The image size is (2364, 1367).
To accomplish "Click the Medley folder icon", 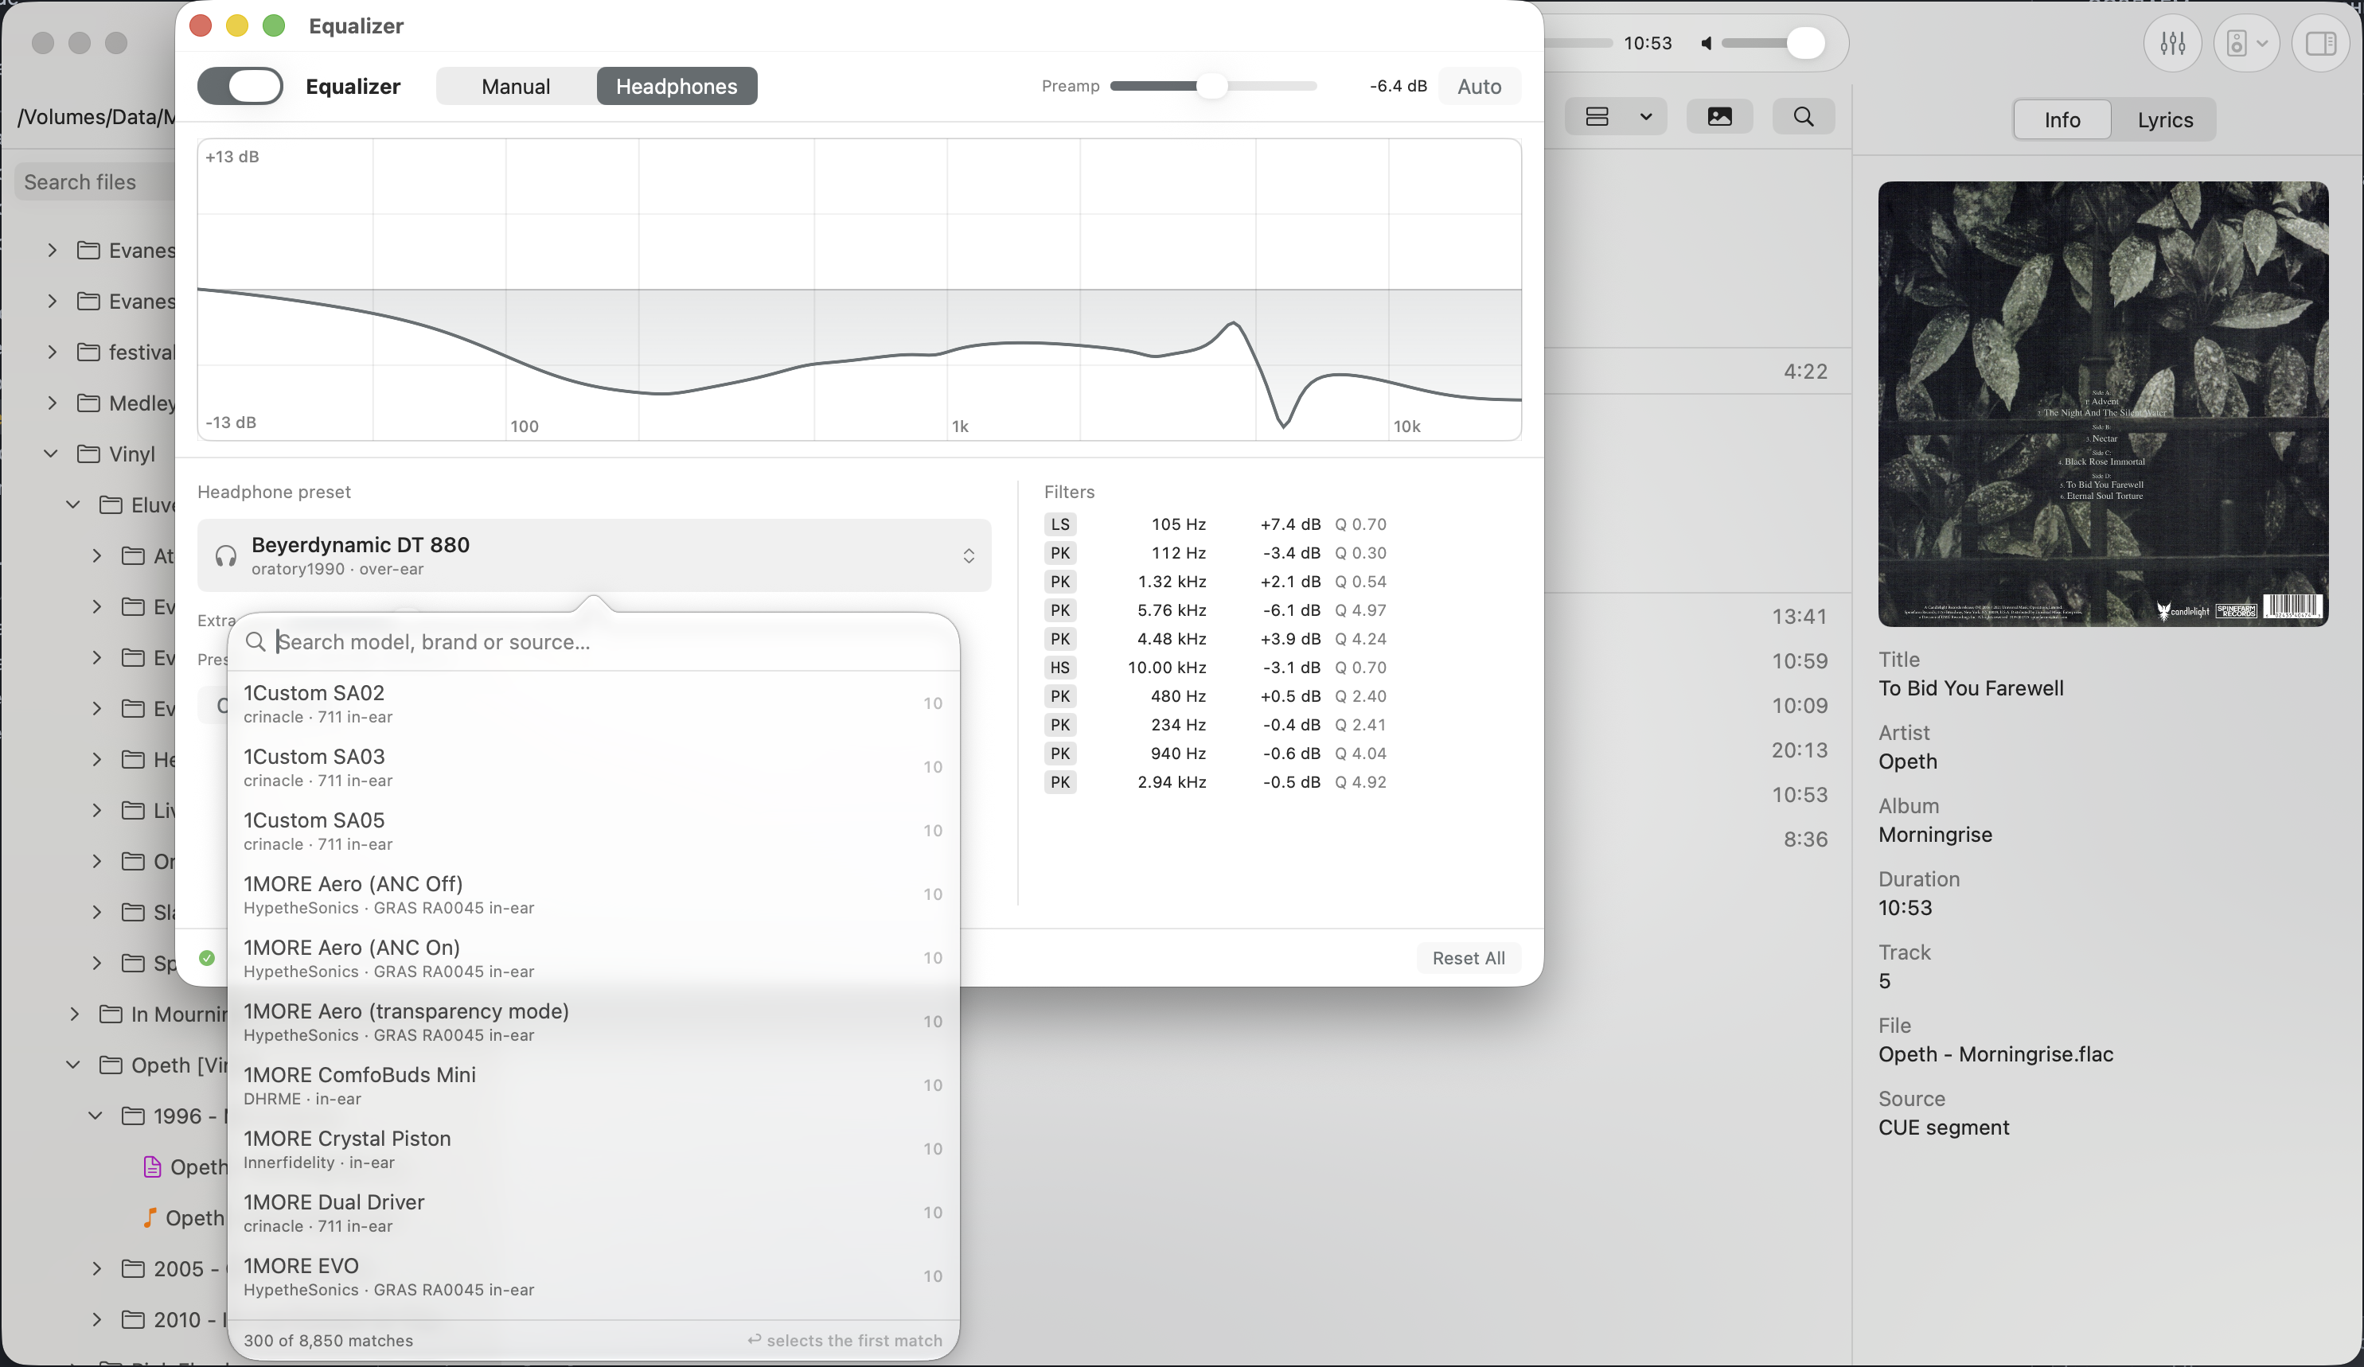I will 88,403.
